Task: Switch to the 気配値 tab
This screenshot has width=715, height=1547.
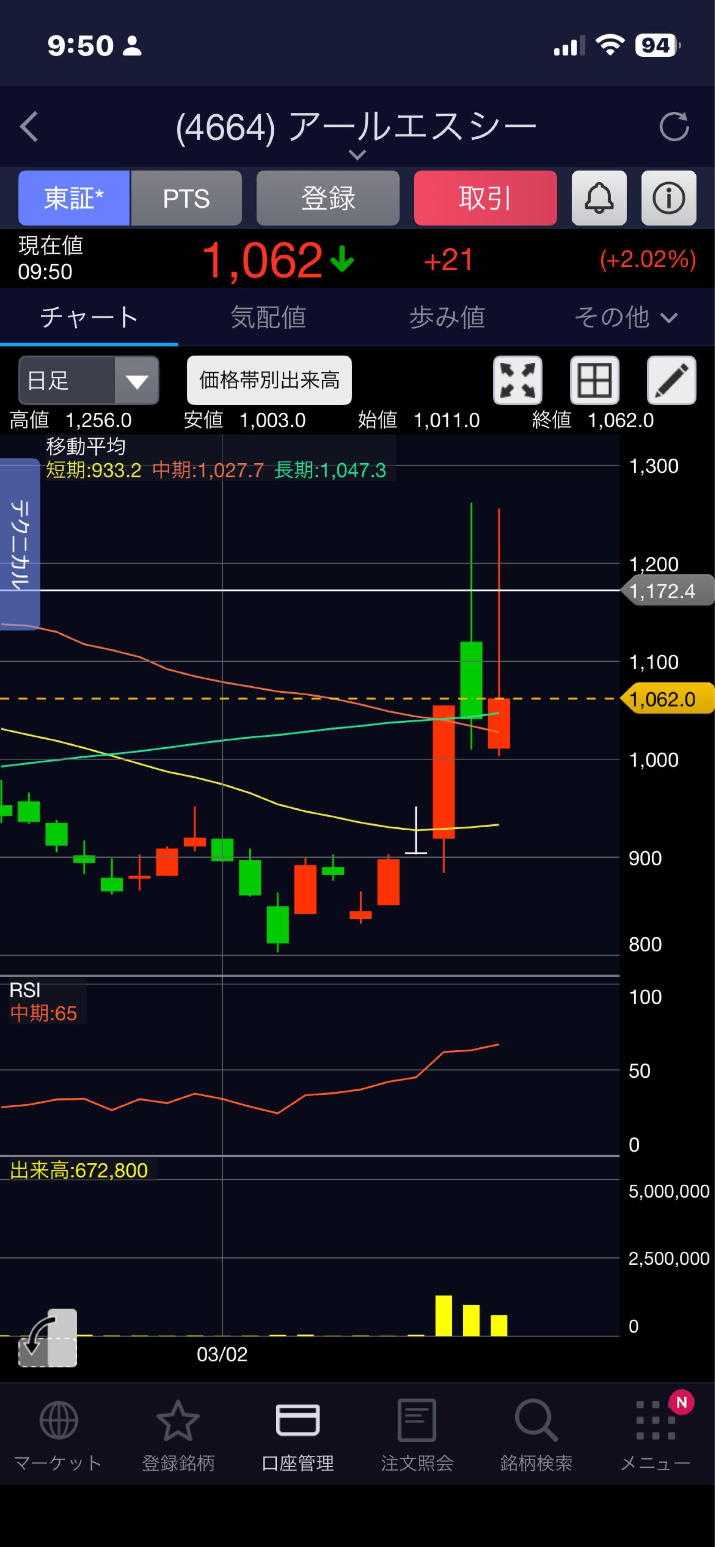Action: coord(268,317)
